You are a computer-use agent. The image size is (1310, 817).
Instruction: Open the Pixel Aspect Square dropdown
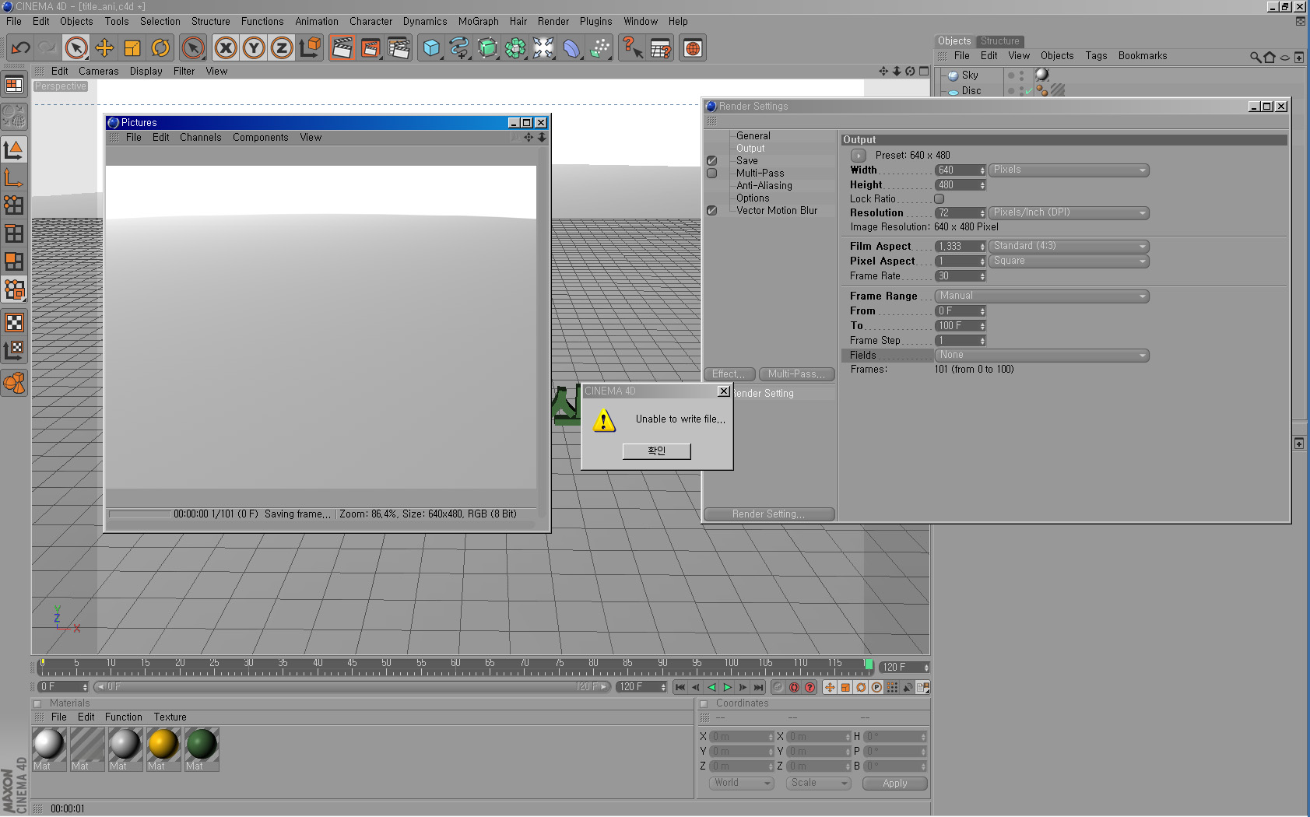coord(1069,261)
